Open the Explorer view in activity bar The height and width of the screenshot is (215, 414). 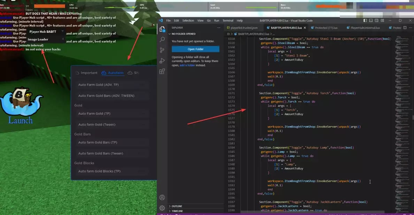162,29
